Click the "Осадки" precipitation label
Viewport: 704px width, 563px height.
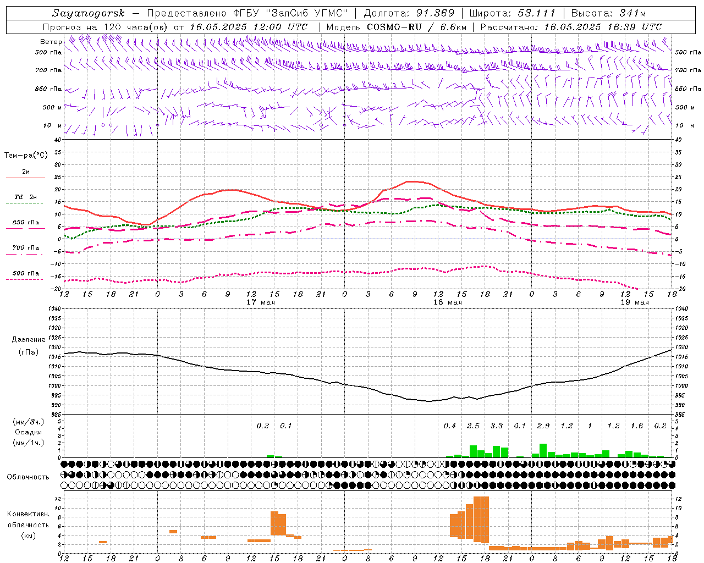(28, 432)
